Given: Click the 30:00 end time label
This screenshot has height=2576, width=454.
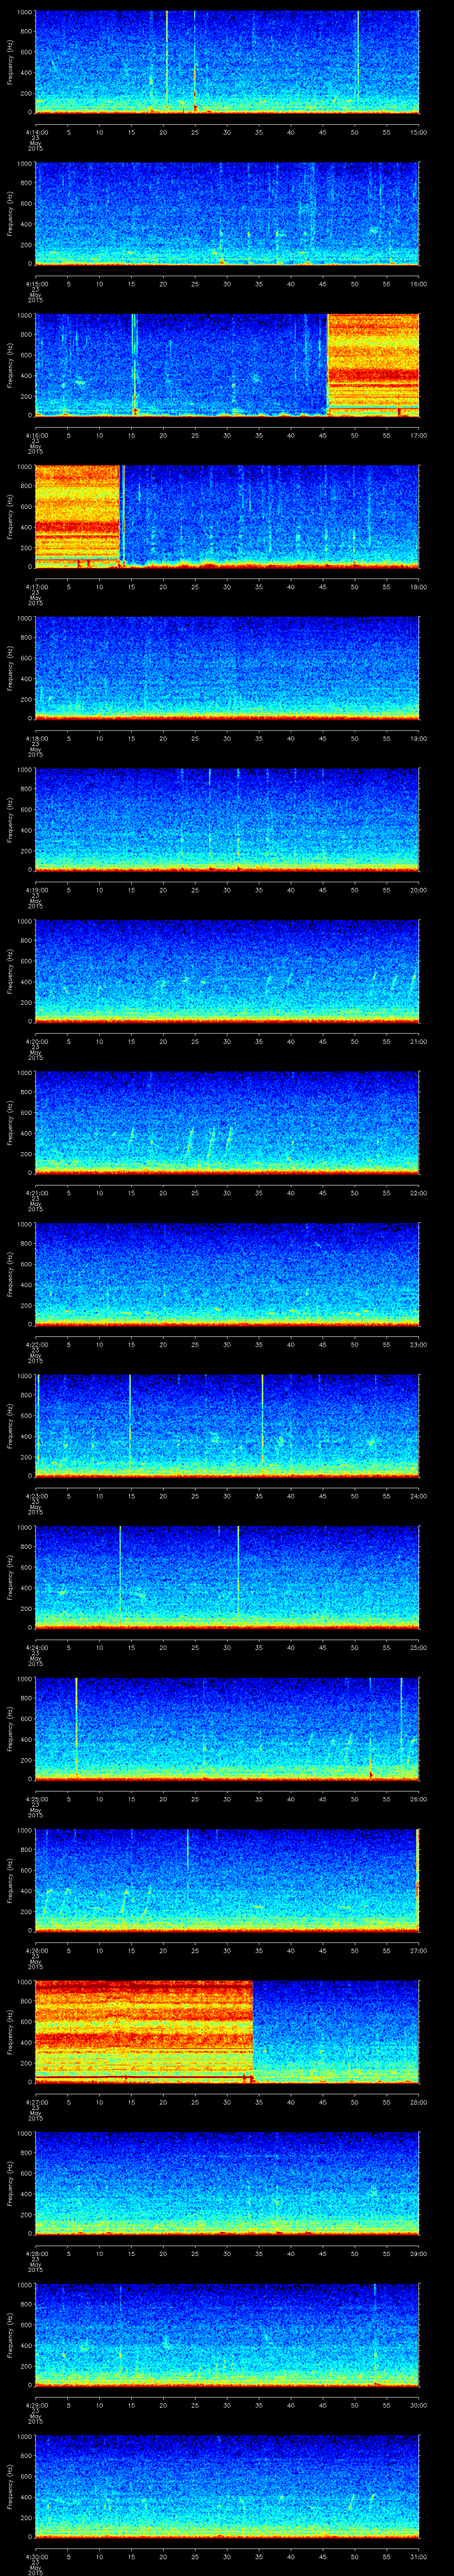Looking at the screenshot, I should pyautogui.click(x=419, y=2405).
